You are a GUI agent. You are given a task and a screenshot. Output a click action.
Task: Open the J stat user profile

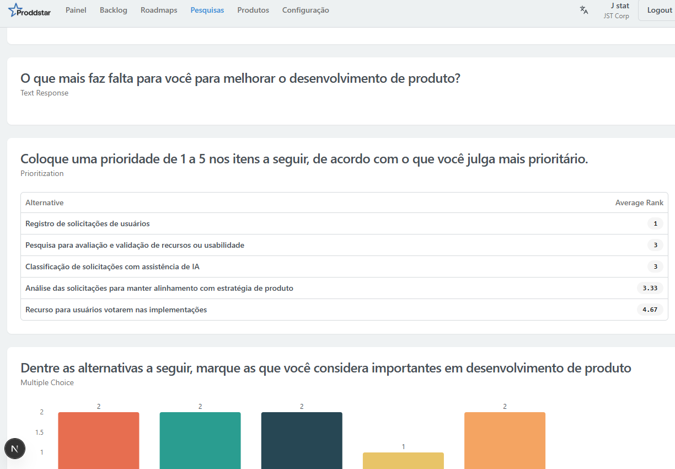(616, 10)
